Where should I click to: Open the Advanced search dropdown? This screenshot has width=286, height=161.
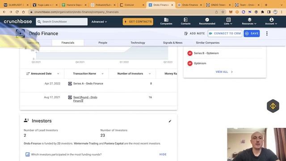point(99,22)
